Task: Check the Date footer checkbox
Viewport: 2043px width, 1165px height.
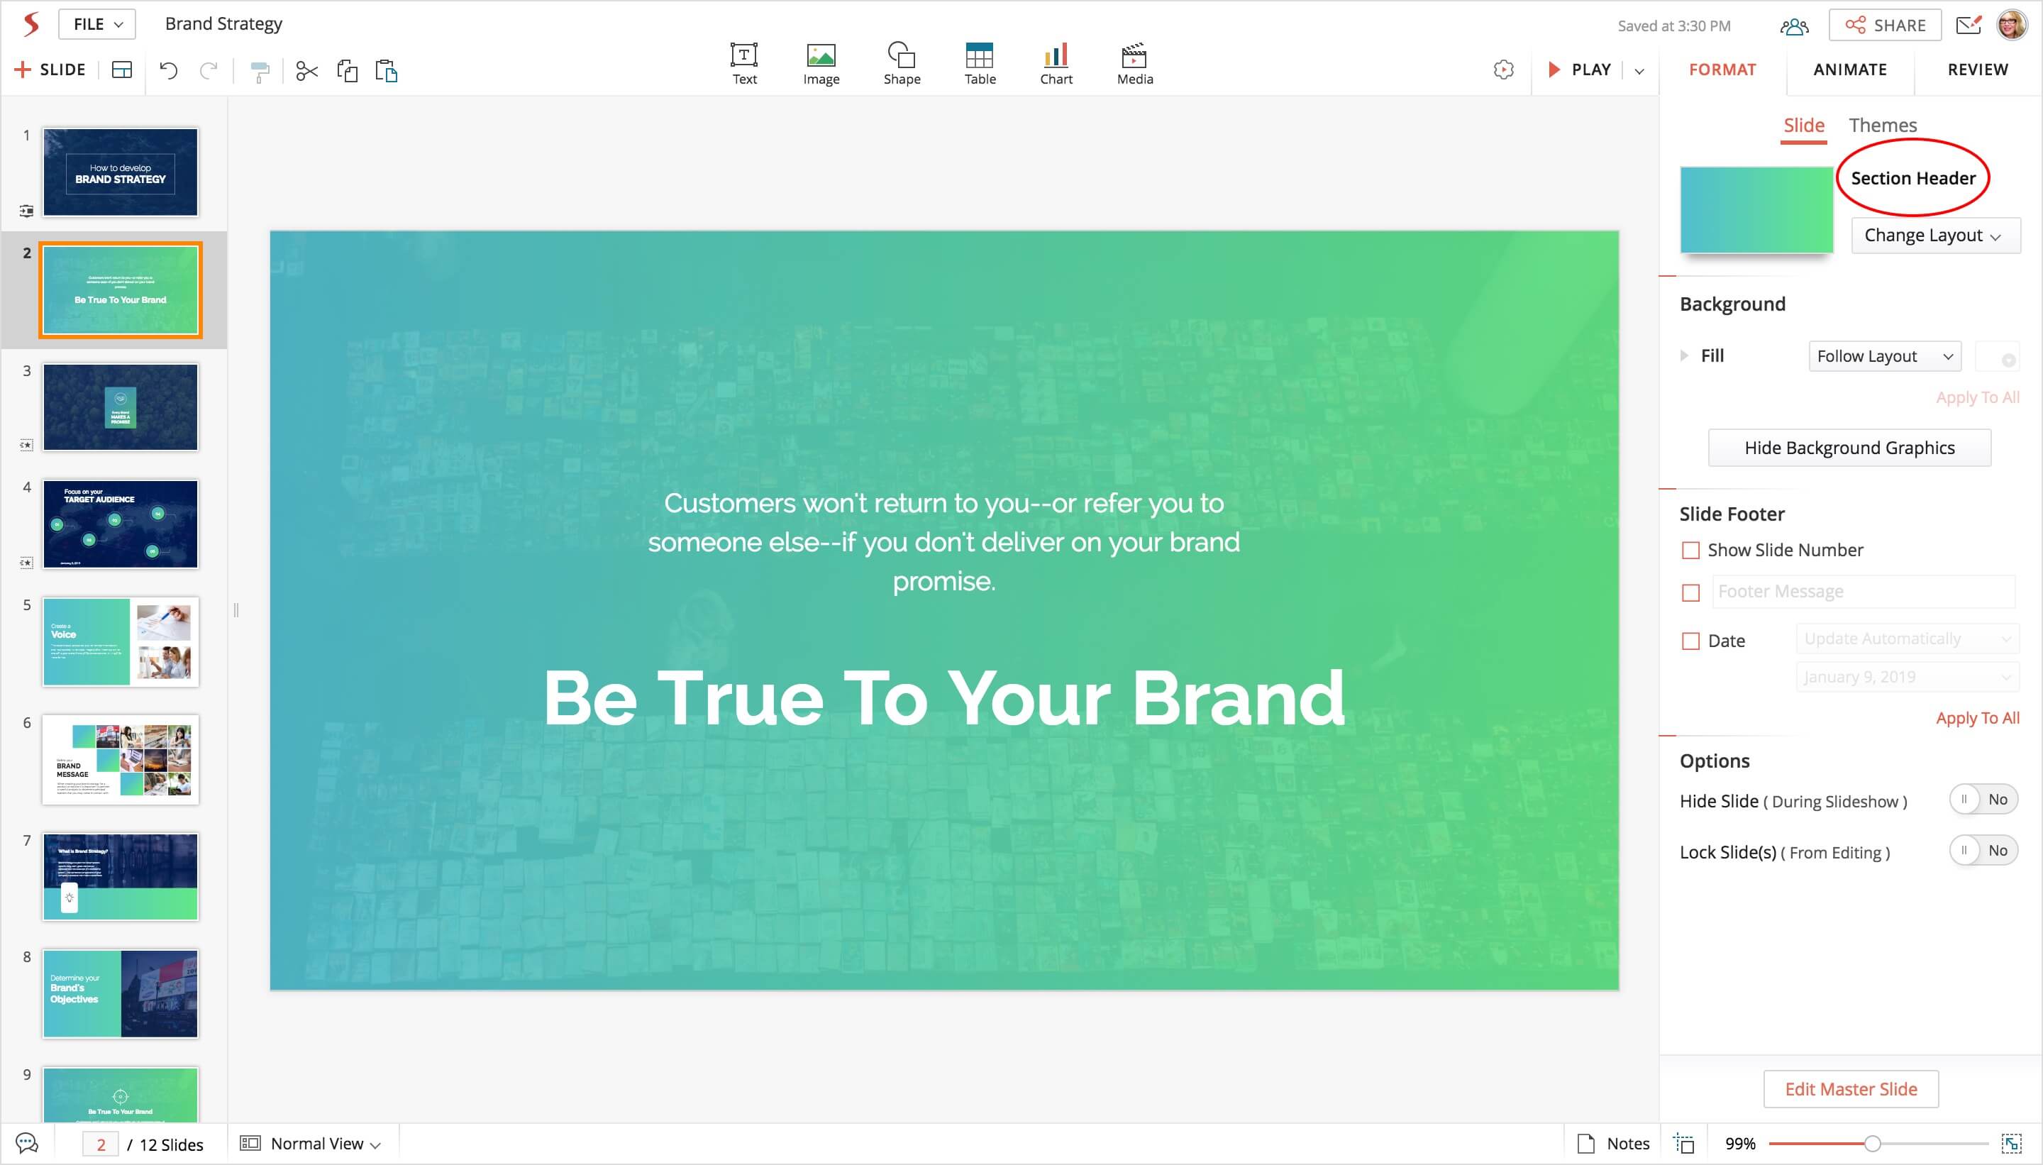Action: coord(1690,641)
